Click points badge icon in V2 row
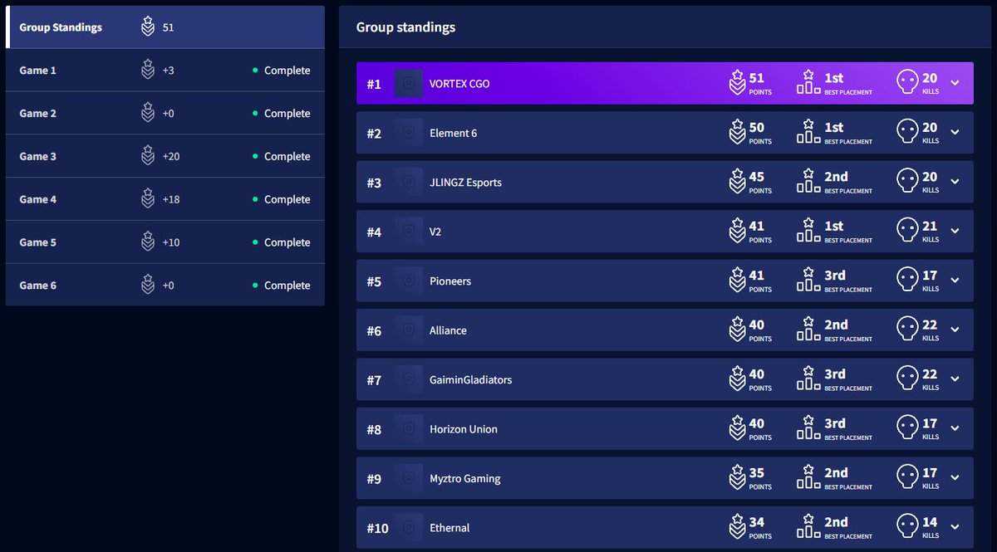 [737, 232]
